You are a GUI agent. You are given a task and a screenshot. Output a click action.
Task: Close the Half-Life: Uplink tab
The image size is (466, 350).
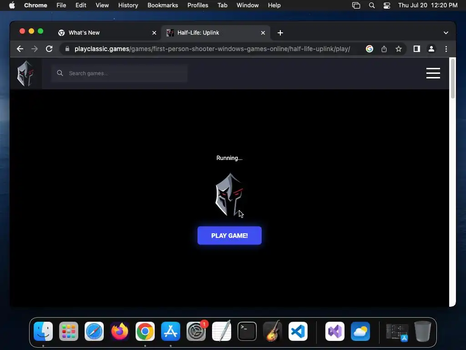pyautogui.click(x=263, y=33)
